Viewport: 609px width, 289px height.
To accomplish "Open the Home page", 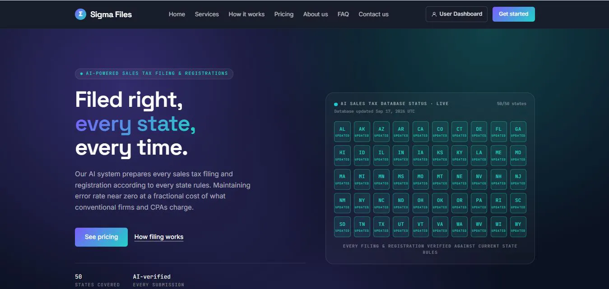I will point(177,14).
